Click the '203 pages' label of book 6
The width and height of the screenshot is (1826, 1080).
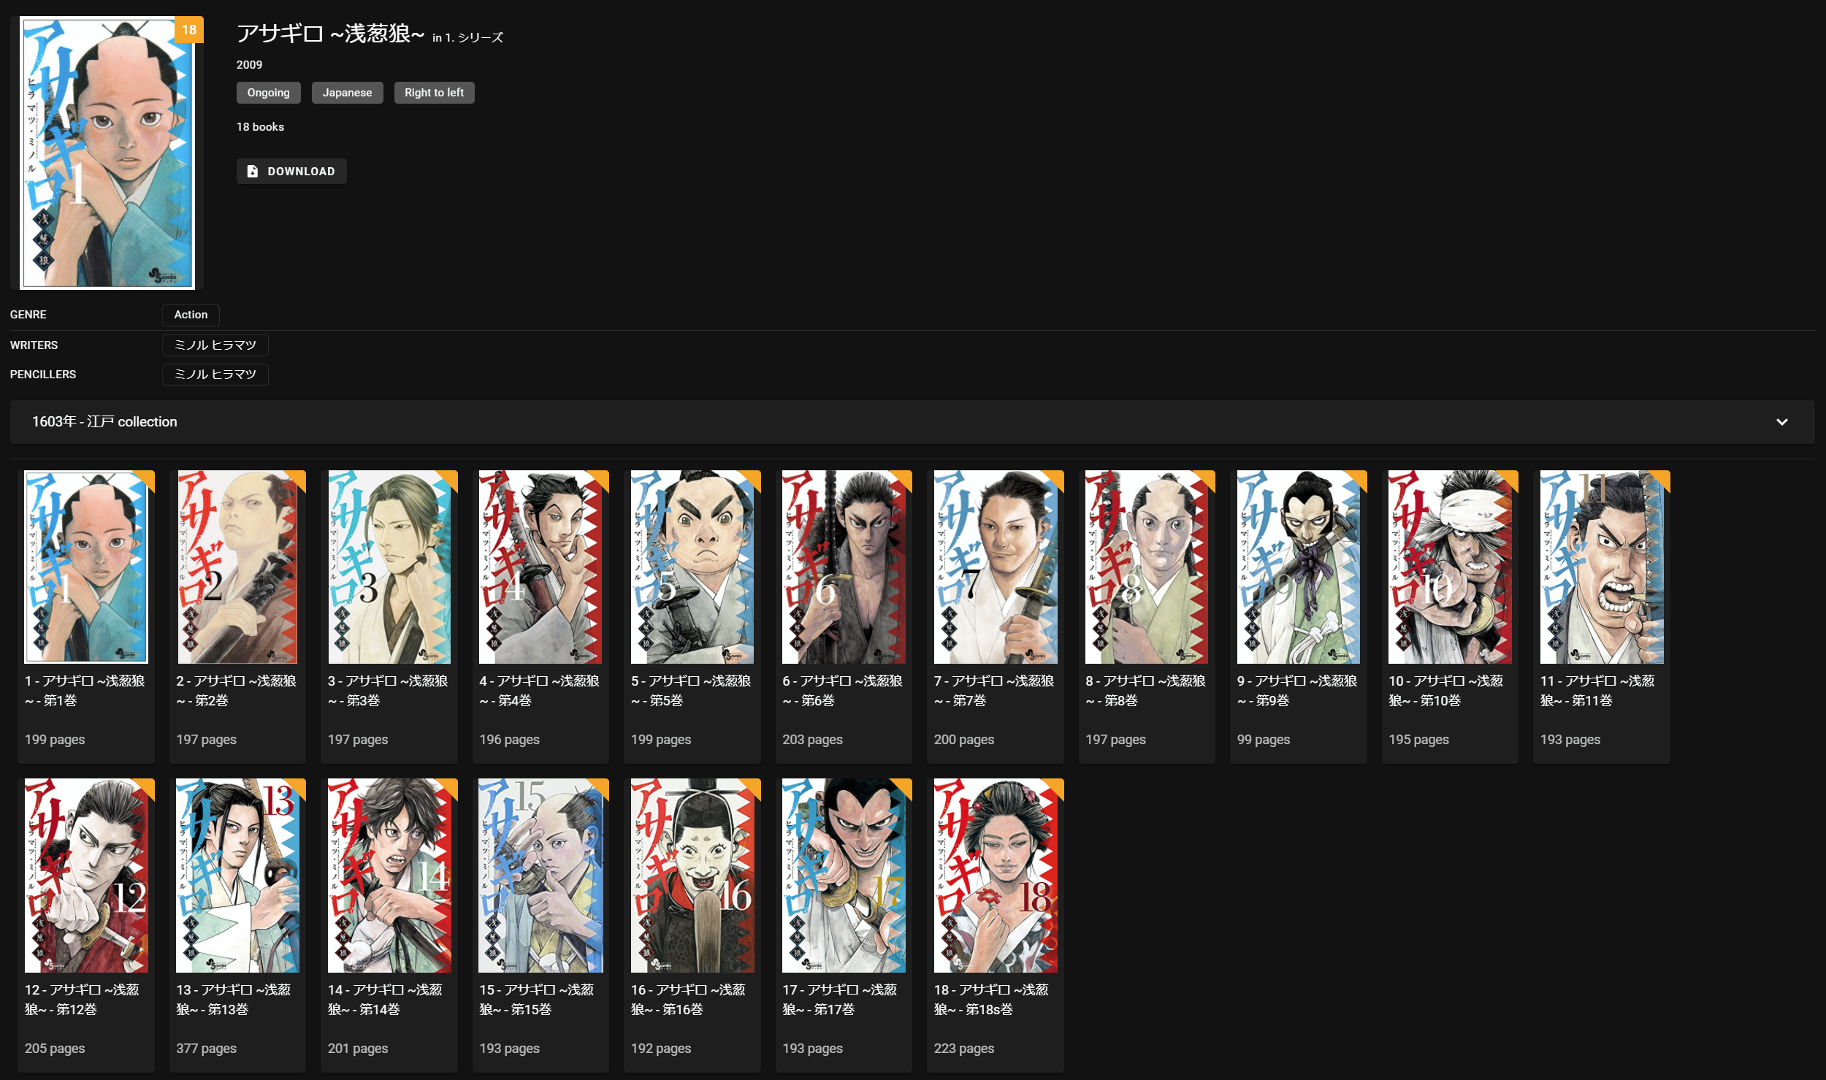812,740
